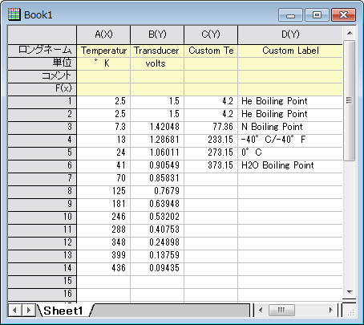Click vertical scrollbar up arrow

350,33
